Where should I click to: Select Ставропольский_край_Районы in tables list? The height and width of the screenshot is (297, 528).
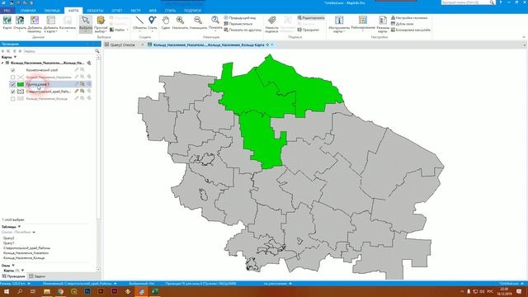[26, 247]
